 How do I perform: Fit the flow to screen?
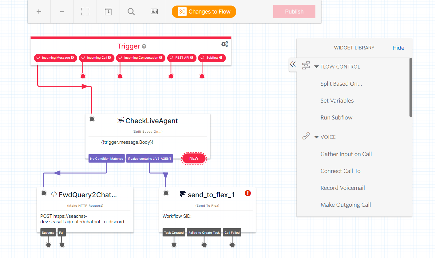pos(85,11)
